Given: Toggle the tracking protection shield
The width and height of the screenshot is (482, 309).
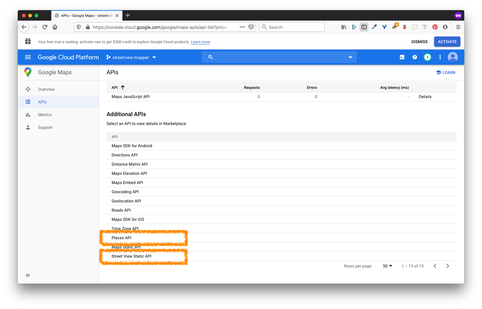Looking at the screenshot, I should tap(78, 27).
